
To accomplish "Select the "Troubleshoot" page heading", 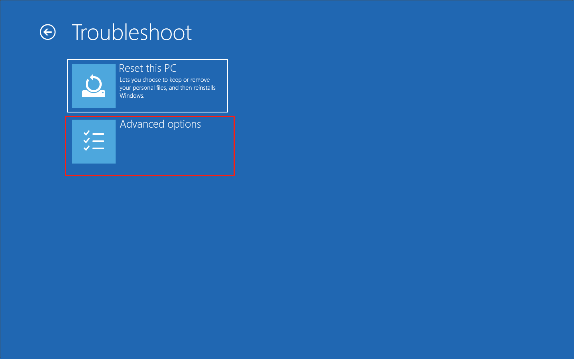I will 132,32.
